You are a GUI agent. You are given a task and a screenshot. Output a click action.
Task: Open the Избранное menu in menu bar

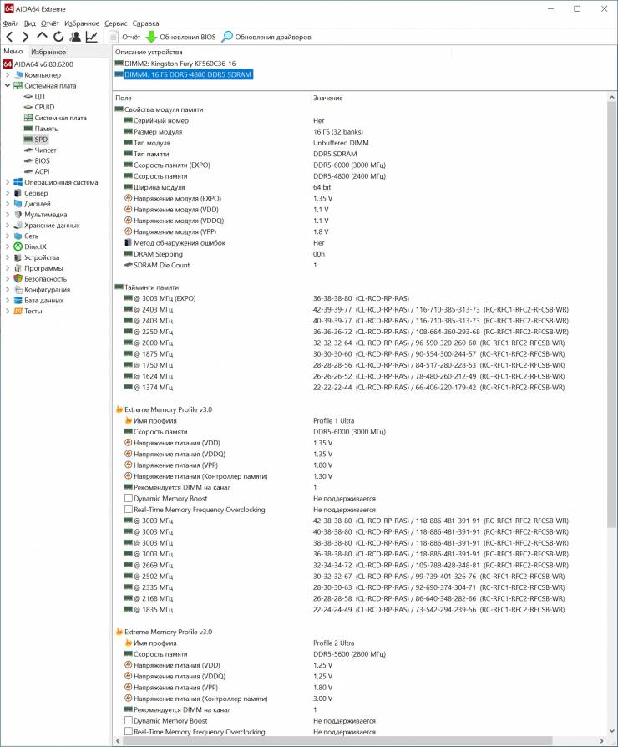click(81, 23)
